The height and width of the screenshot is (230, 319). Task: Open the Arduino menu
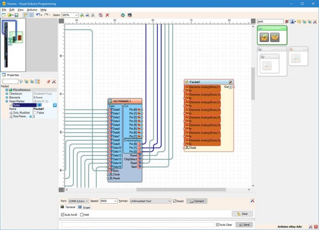pos(32,9)
